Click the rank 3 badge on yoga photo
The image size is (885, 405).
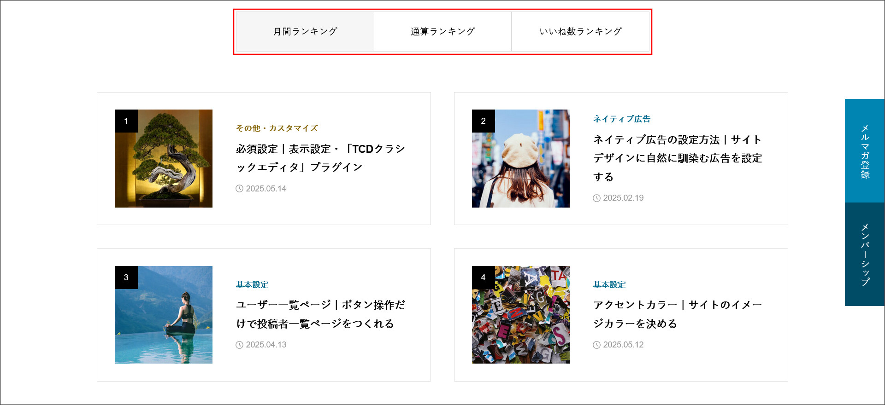pyautogui.click(x=126, y=278)
